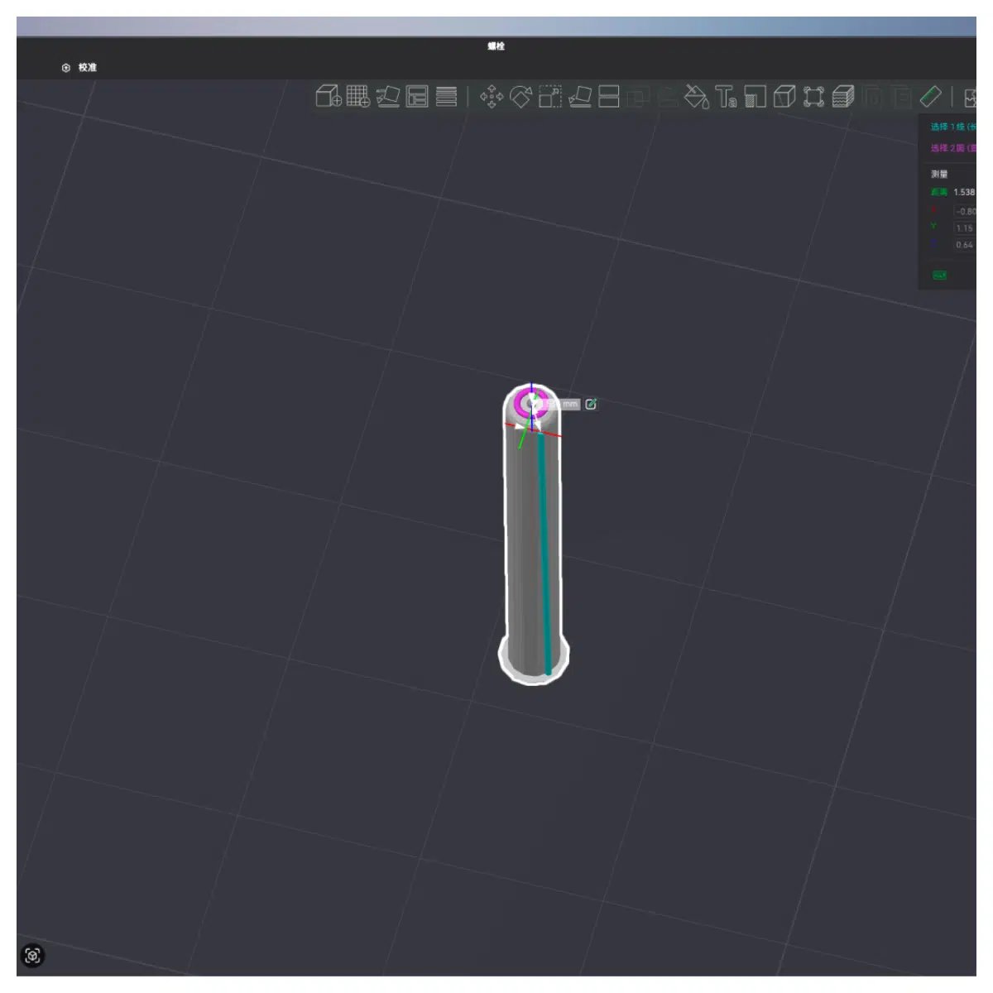The width and height of the screenshot is (993, 993).
Task: Select the Lay on face tool
Action: (x=579, y=97)
